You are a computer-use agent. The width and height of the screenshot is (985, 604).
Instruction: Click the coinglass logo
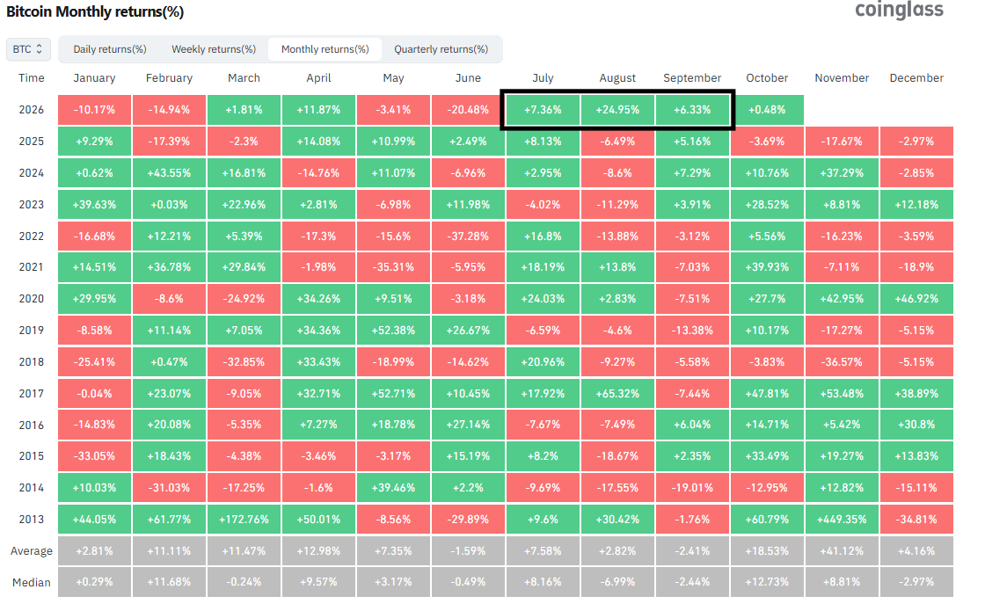(899, 10)
